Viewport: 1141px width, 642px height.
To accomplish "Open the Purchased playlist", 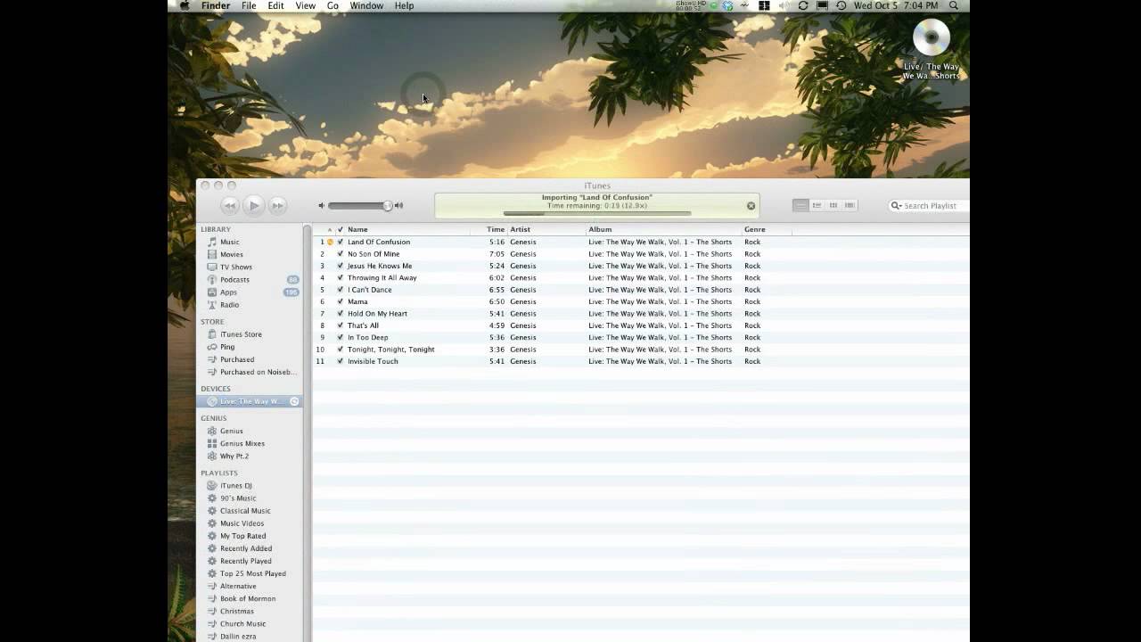I will click(x=237, y=359).
